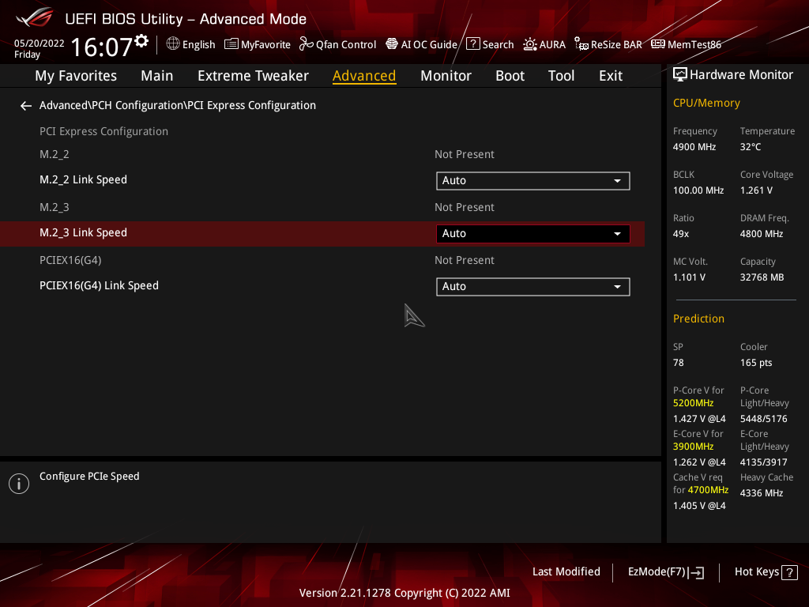Select M.2_3 Link Speed row label

click(83, 233)
